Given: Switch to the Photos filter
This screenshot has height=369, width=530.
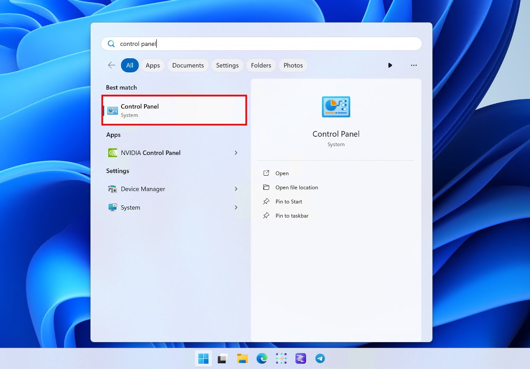Looking at the screenshot, I should pos(293,65).
